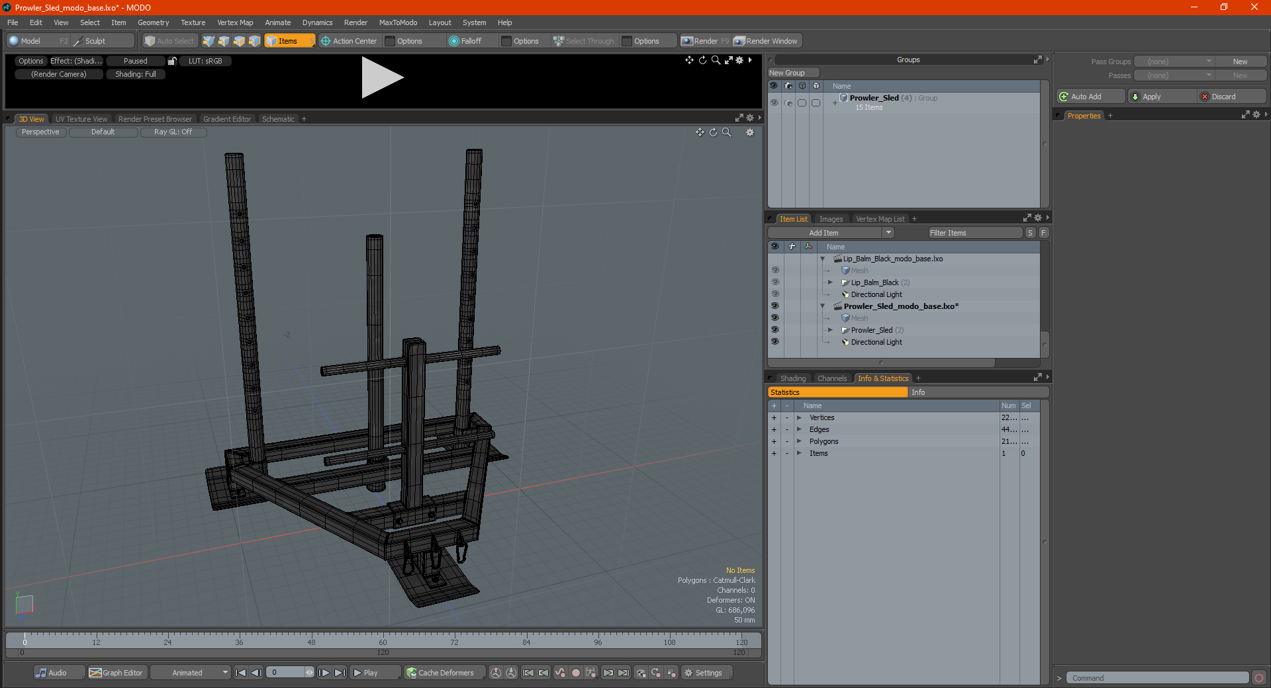Open Action Center tool
Screen dimensions: 1271x688
click(x=349, y=41)
